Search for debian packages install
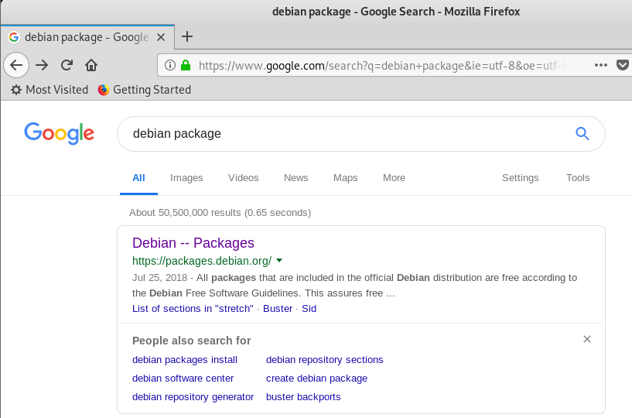Image resolution: width=632 pixels, height=418 pixels. tap(185, 359)
